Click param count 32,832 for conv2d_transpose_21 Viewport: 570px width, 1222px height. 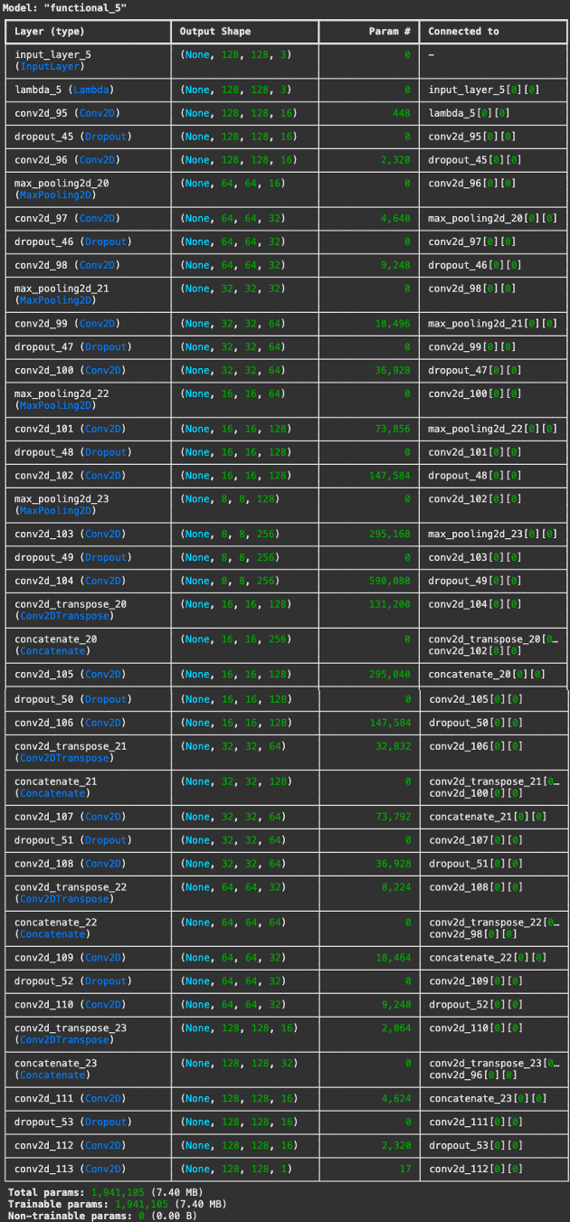[x=394, y=746]
